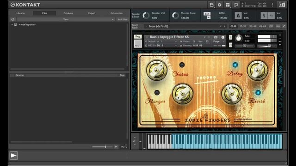
Task: Toggle the minimized rack view icon
Action: (x=236, y=5)
